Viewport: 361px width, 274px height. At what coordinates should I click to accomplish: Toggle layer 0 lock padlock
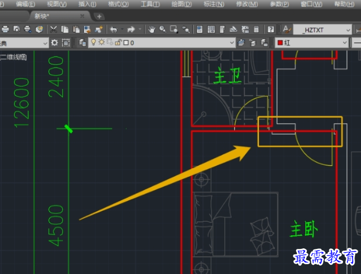click(119, 43)
